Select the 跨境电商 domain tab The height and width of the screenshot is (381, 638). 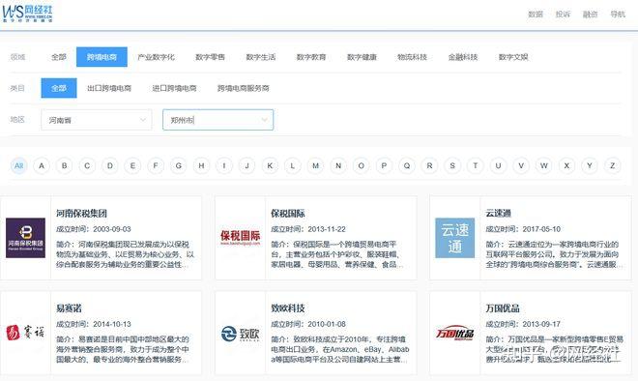(x=101, y=57)
